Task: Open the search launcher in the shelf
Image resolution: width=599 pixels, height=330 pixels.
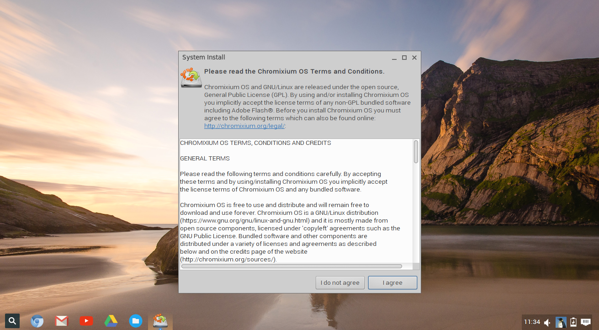Action: click(x=12, y=321)
